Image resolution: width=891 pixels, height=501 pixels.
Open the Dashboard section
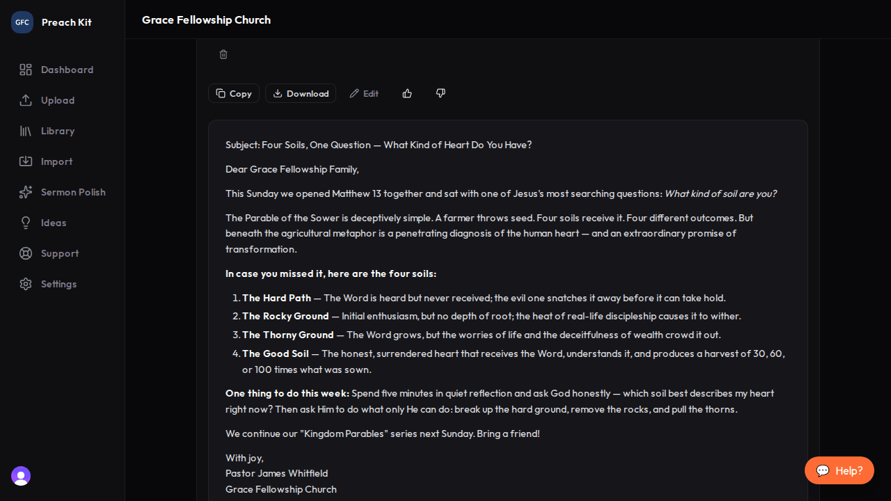coord(67,70)
